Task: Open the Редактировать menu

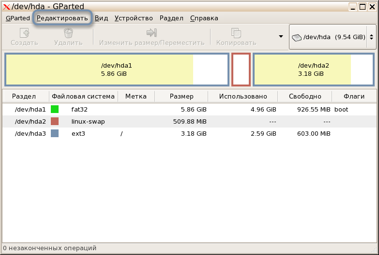Action: tap(62, 18)
